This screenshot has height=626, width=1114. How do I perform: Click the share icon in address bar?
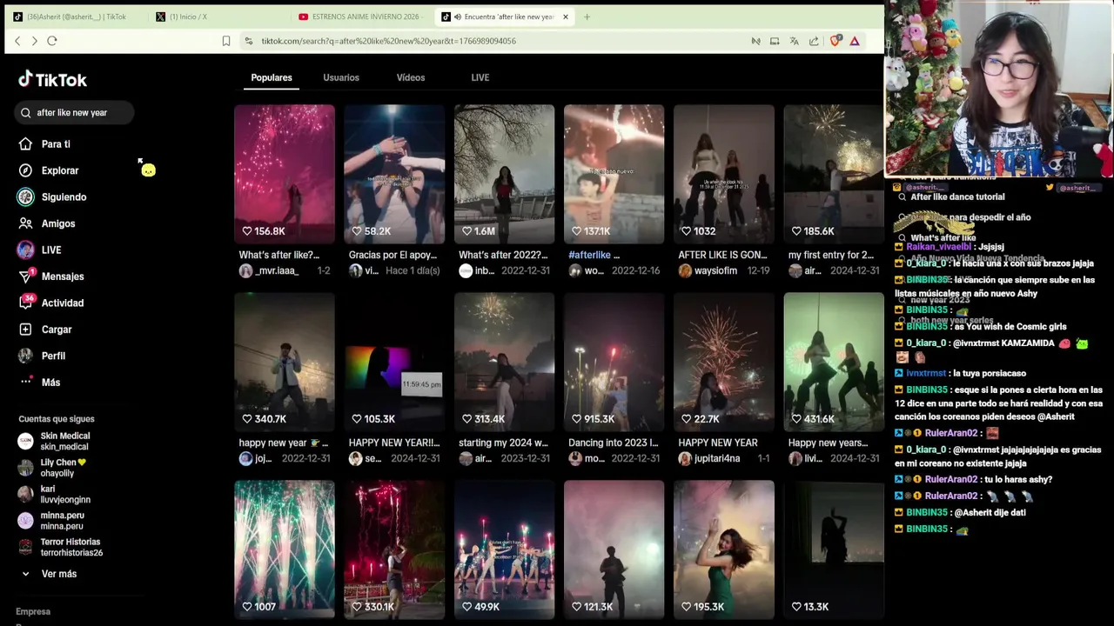pos(814,41)
